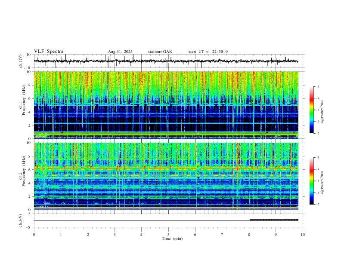
Task: Click the "VLF Spectra" plot title
Action: point(49,52)
